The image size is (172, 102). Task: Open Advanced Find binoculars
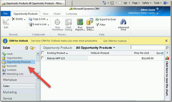point(123,22)
